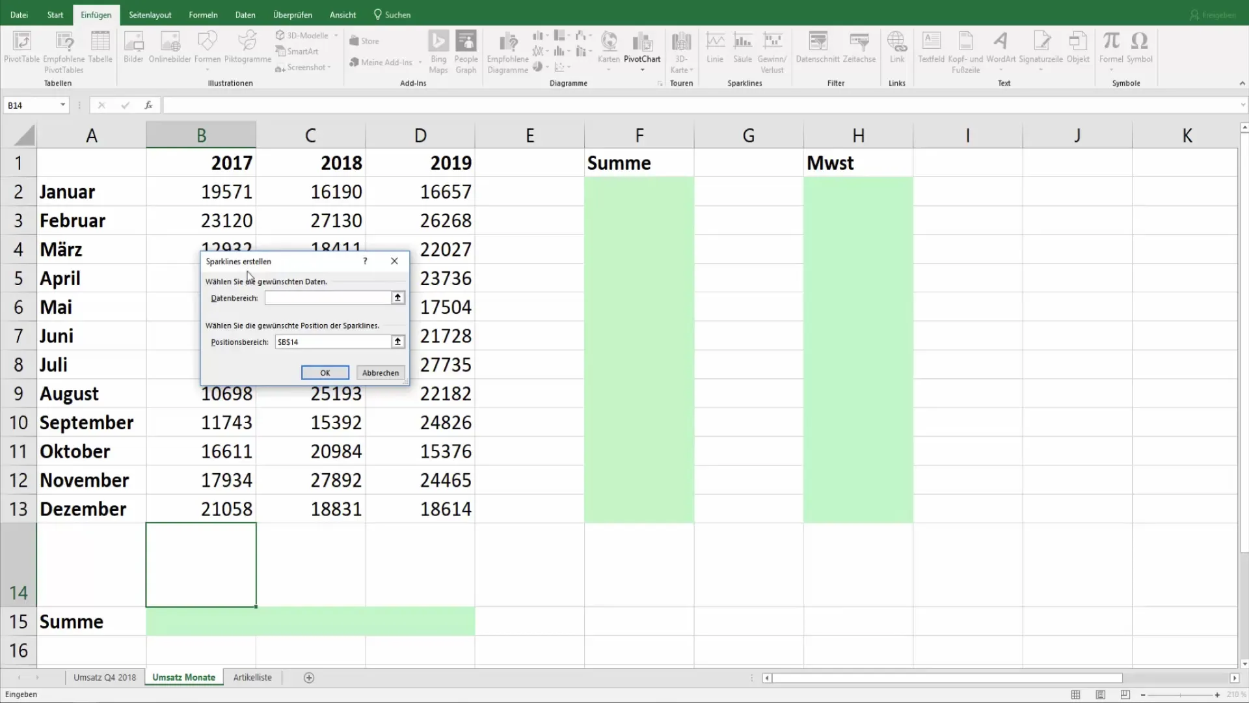Collapse dialog via Datenbereich range selector
The height and width of the screenshot is (703, 1249).
[397, 297]
